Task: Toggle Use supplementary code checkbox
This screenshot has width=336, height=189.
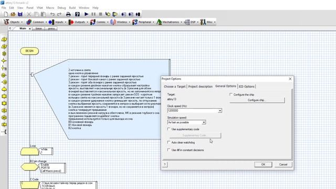Action: point(169,129)
